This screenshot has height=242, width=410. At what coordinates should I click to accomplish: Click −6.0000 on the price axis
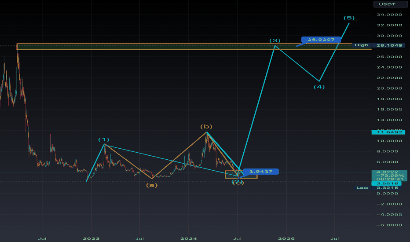coord(389,225)
